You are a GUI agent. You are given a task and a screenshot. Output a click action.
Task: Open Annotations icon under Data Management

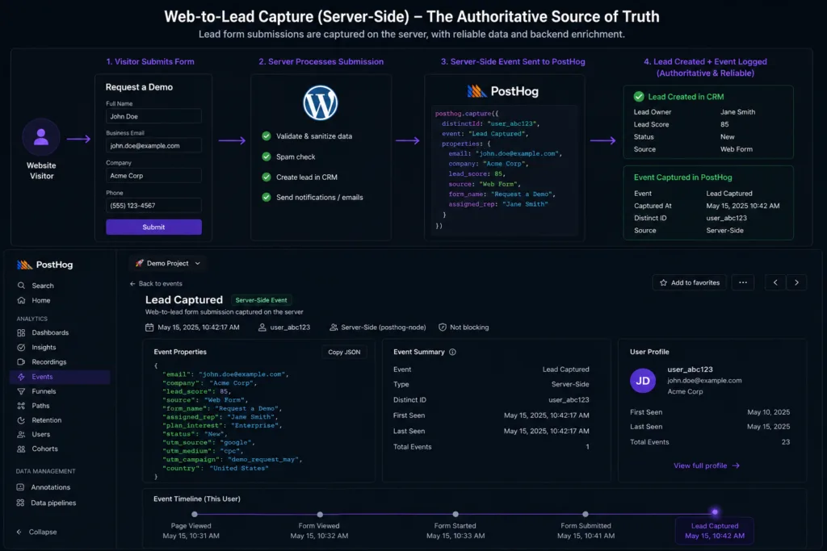20,487
